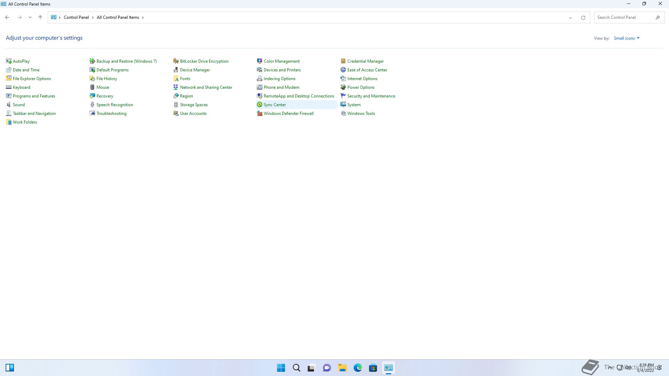Click the Ease of Access Center icon
669x376 pixels.
click(343, 70)
